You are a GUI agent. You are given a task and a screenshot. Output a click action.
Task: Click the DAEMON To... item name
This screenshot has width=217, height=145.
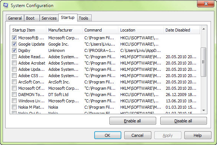(31, 95)
